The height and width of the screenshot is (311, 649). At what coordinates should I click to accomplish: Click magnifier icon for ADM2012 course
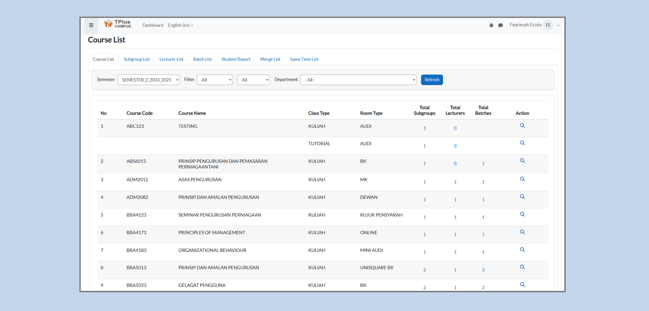pos(522,179)
